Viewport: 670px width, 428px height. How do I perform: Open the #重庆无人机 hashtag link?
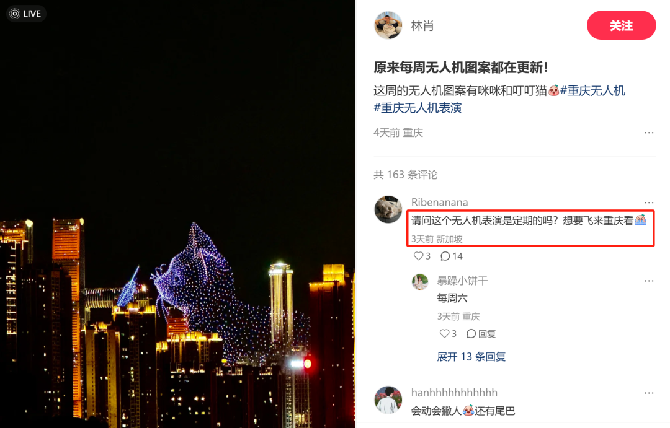592,90
